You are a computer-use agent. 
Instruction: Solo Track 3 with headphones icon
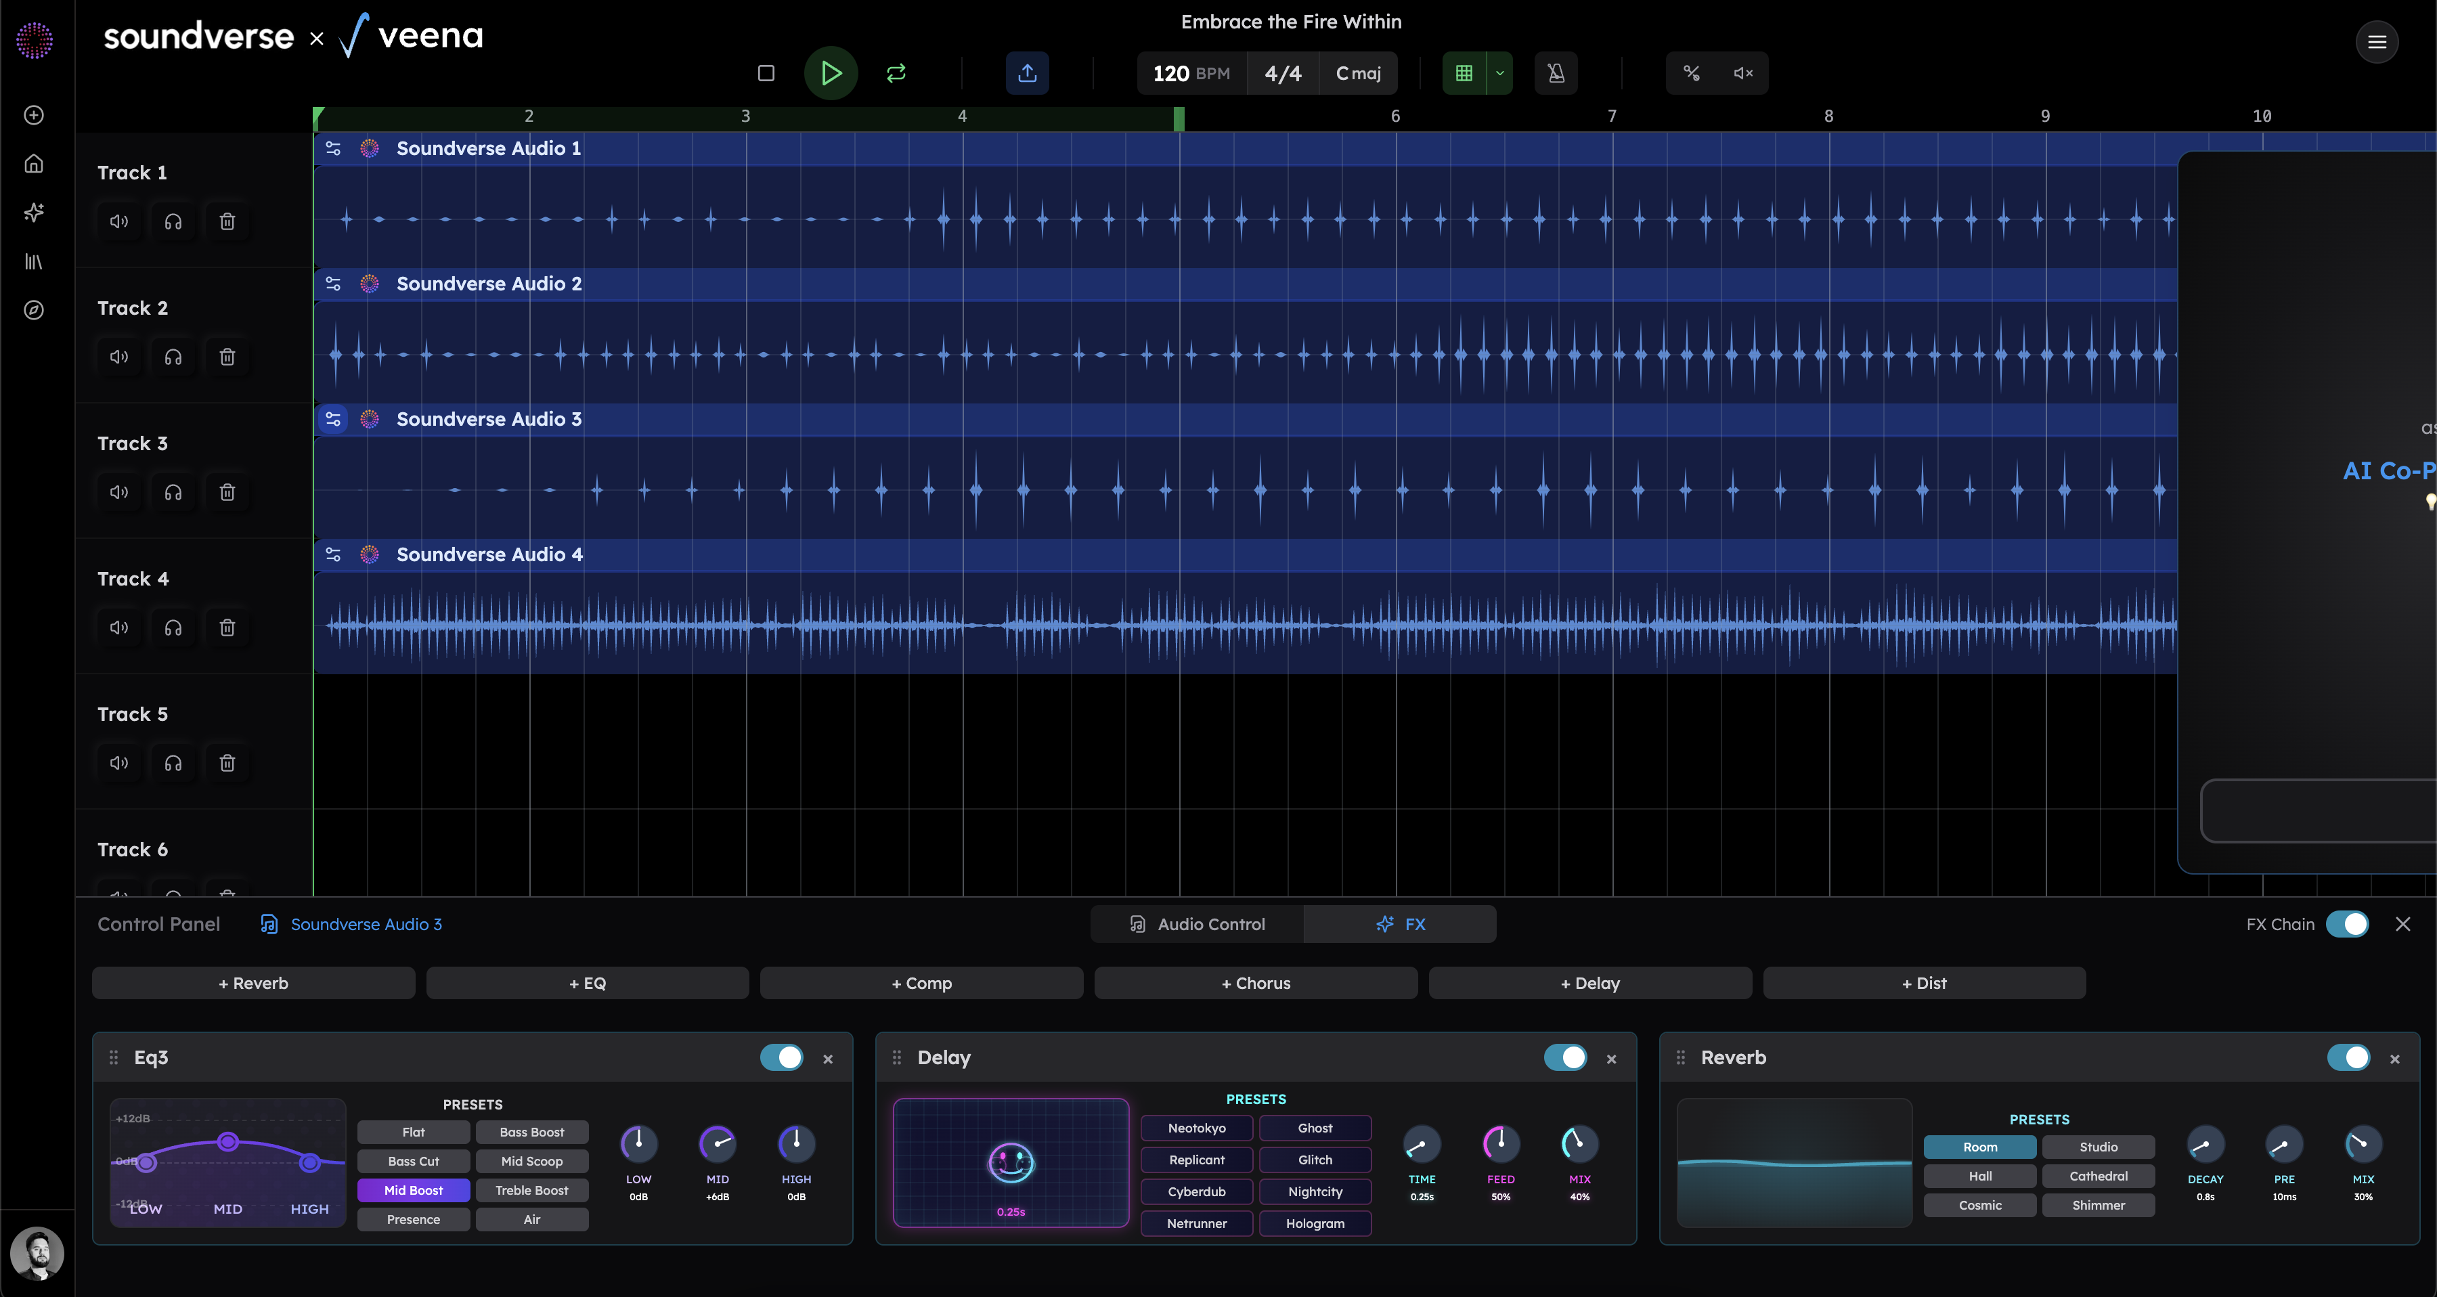point(173,492)
